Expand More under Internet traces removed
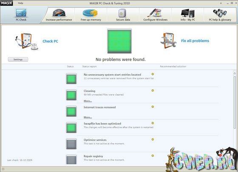 click(x=88, y=117)
